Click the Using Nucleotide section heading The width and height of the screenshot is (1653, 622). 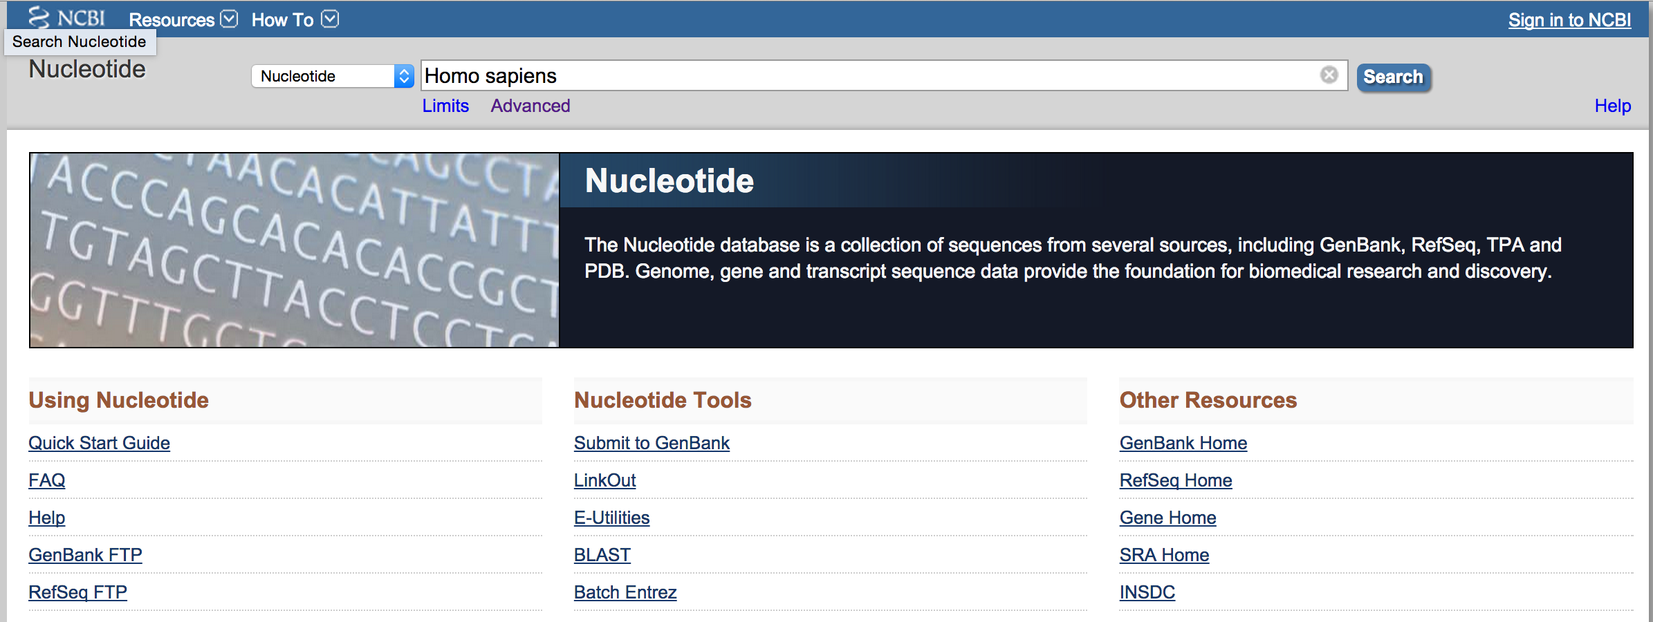coord(118,400)
